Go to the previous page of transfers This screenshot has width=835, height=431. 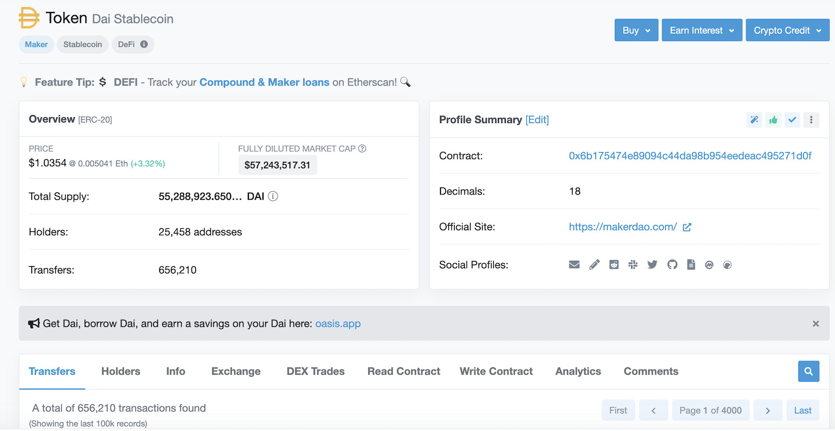[x=653, y=410]
